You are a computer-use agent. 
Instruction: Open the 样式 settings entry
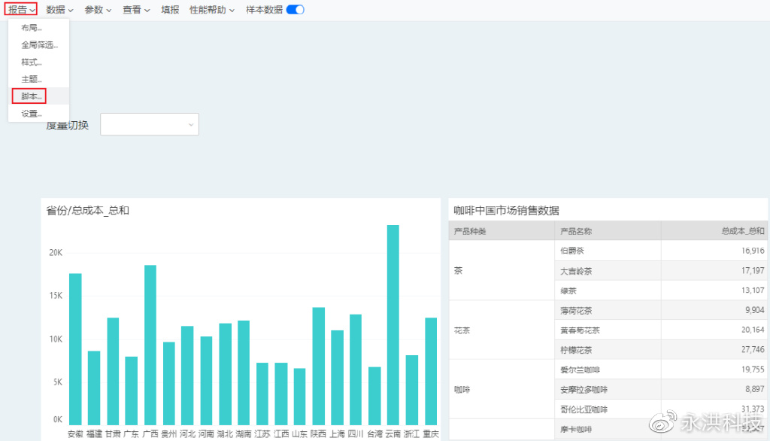30,62
